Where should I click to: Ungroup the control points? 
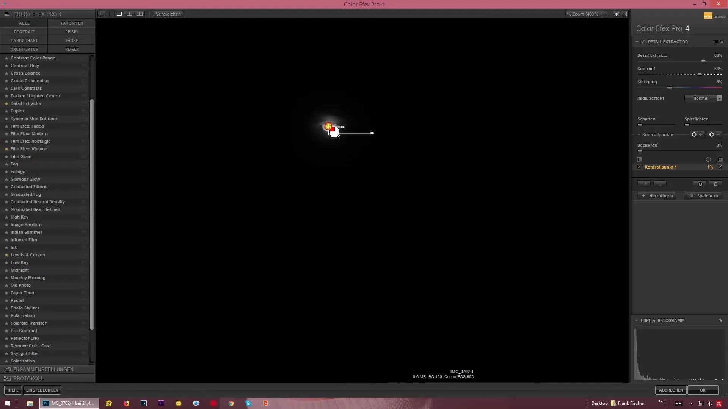(660, 184)
